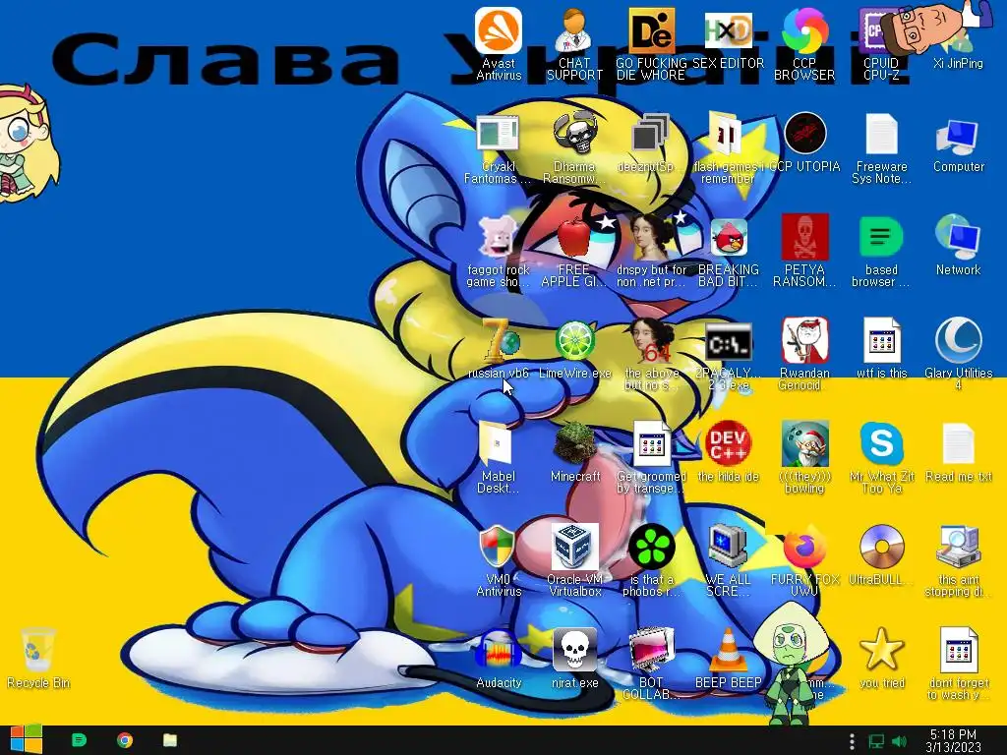Click the Skype icon labeled Mr What Zit Tooya
Viewport: 1007px width, 755px height.
tap(881, 457)
